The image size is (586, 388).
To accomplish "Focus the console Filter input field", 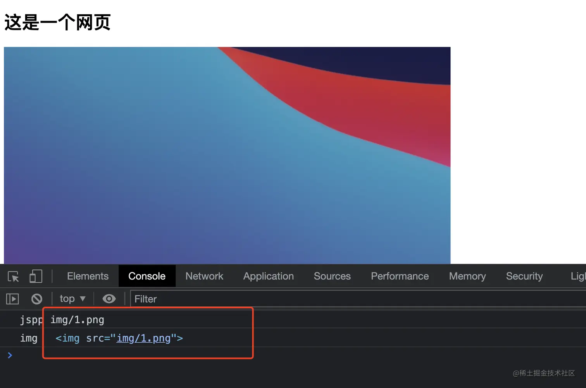I will [358, 299].
